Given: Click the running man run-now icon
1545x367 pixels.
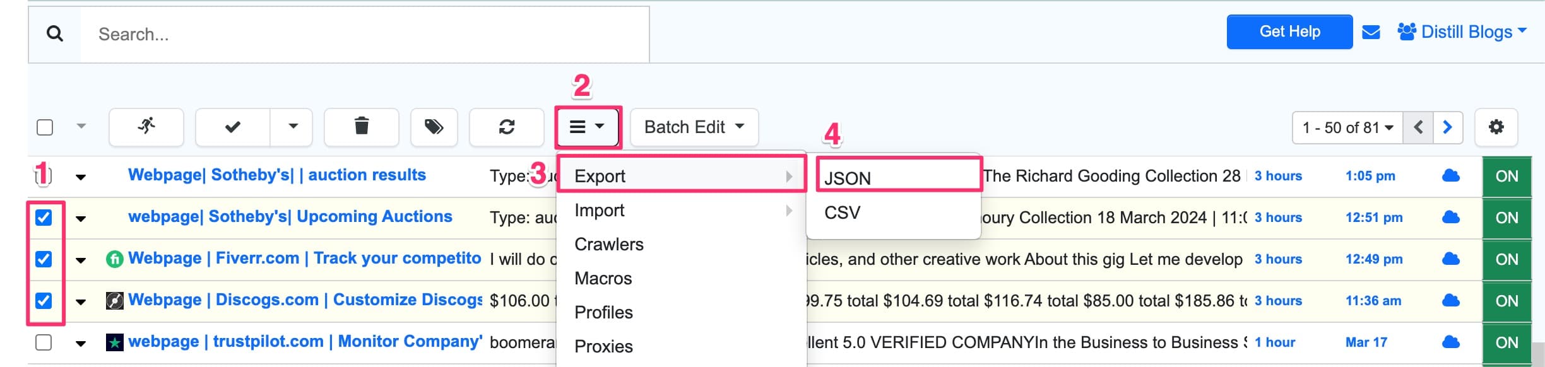Looking at the screenshot, I should coord(146,127).
